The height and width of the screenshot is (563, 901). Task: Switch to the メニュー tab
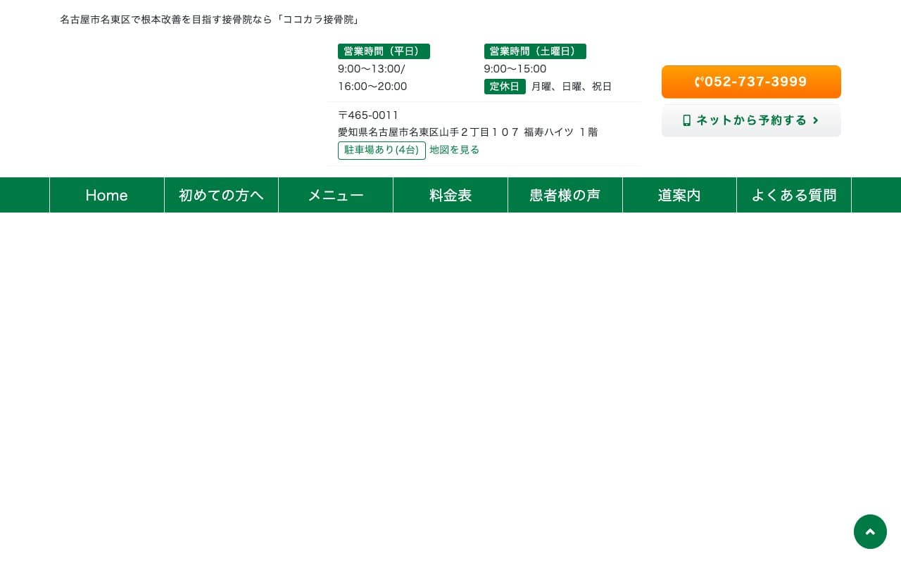(x=336, y=195)
